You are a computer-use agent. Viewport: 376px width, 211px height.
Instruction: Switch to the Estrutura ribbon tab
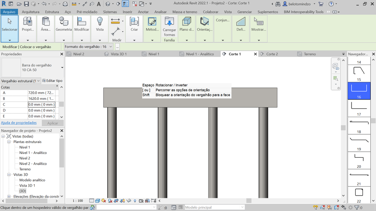pos(52,12)
